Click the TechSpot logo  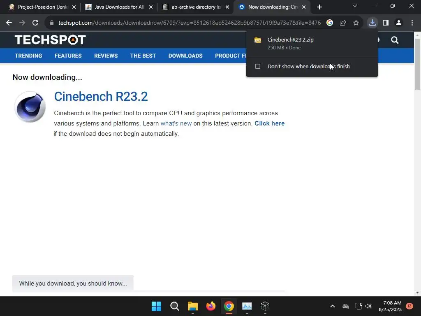[50, 40]
